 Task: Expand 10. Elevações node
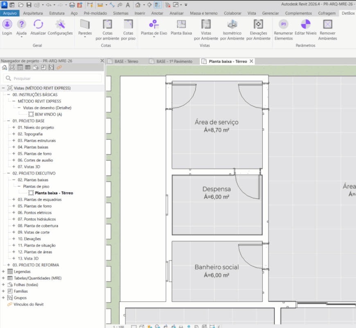point(14,239)
